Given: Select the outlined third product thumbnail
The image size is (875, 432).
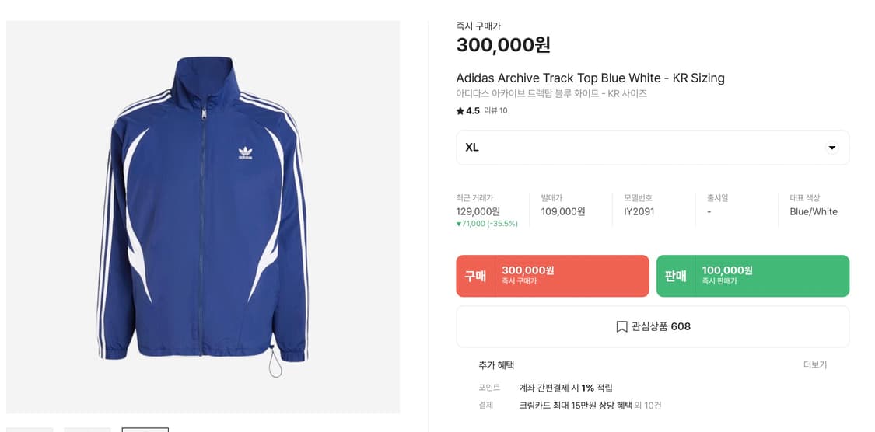Looking at the screenshot, I should click(145, 429).
